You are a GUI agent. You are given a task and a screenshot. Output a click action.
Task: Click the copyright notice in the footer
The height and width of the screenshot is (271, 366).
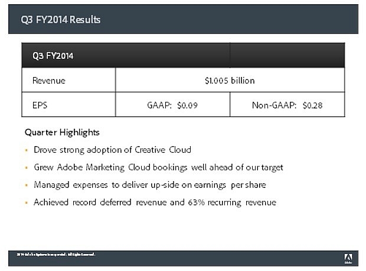(56, 255)
